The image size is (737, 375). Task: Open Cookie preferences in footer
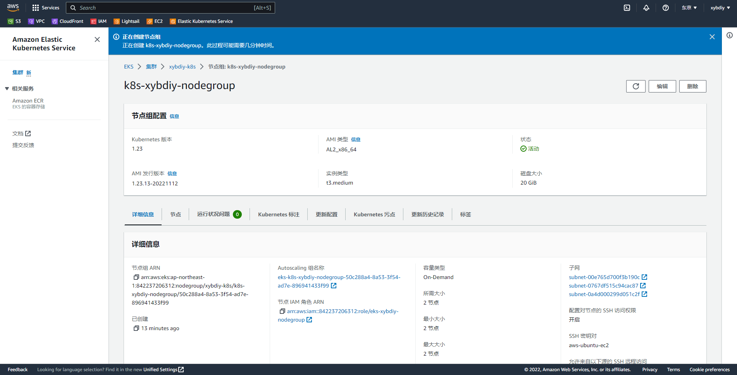pos(709,370)
